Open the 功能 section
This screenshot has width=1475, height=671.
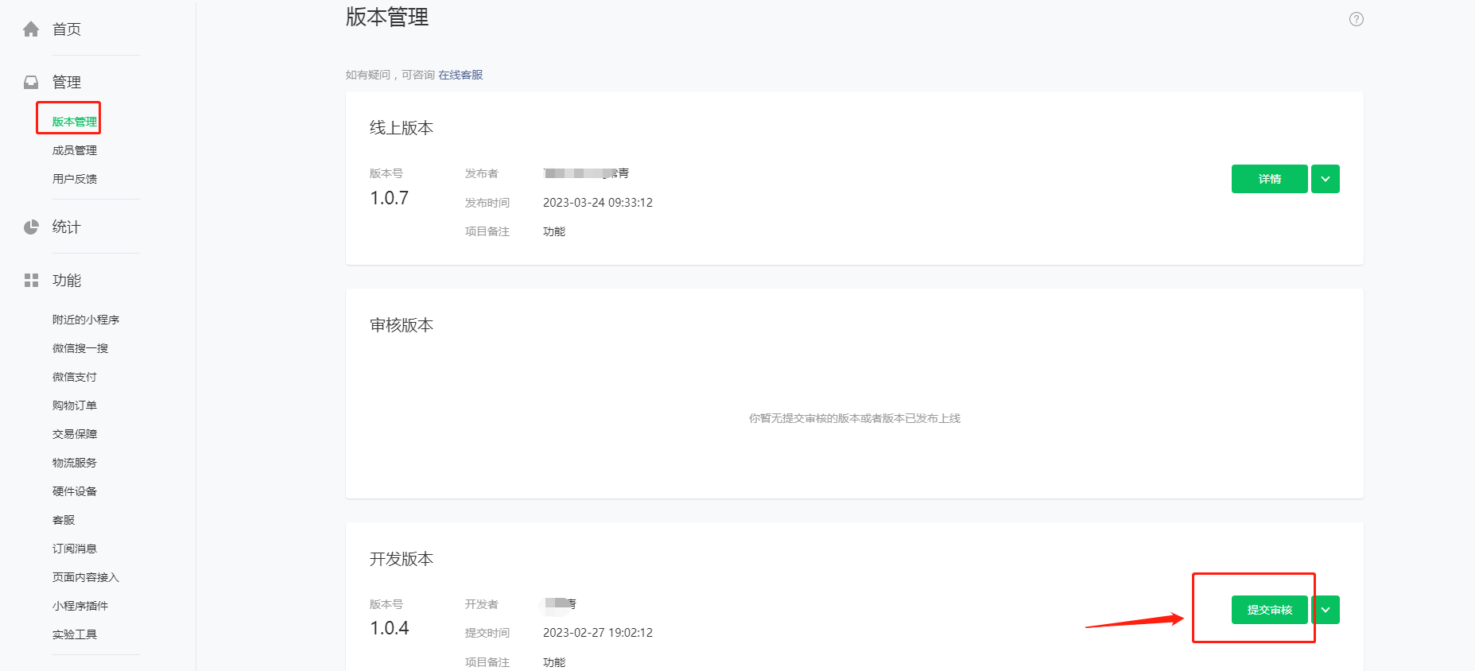tap(67, 281)
